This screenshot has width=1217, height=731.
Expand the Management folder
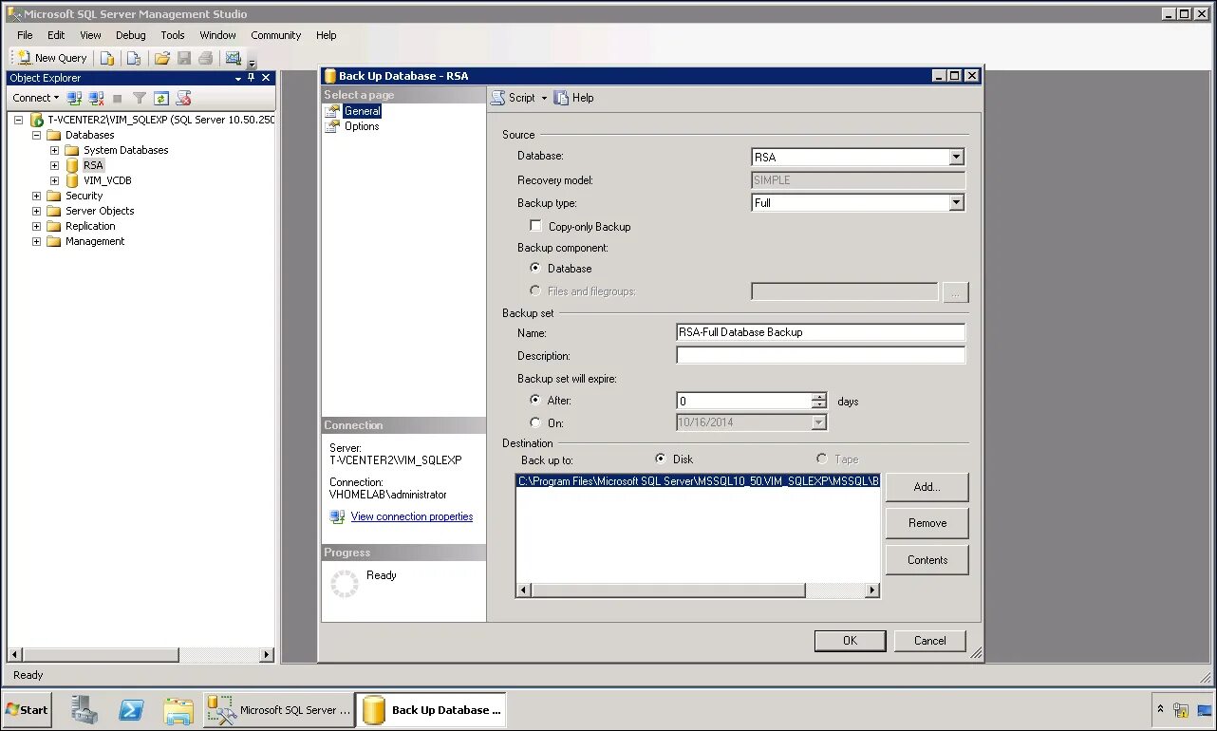(37, 241)
